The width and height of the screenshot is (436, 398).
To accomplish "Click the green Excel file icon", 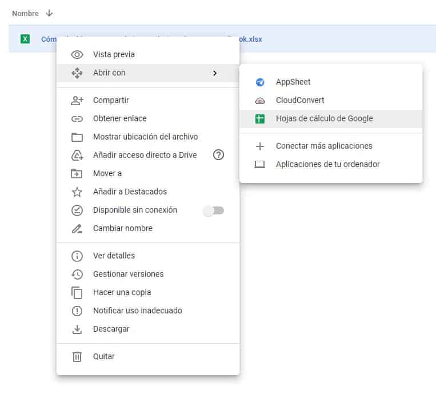I will [x=25, y=39].
